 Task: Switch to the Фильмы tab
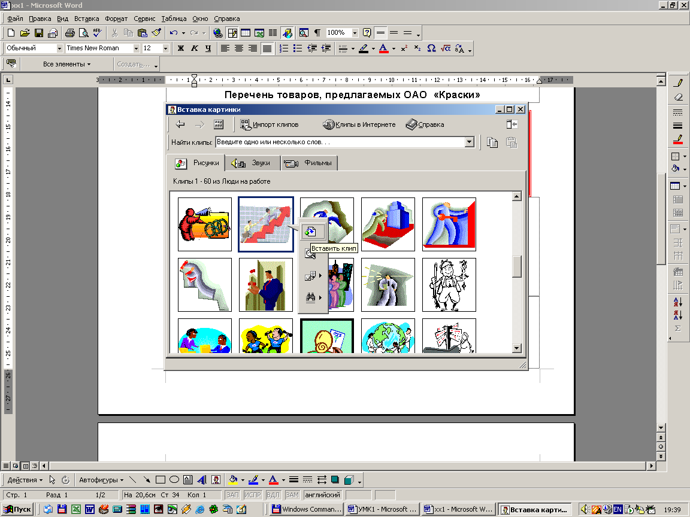pyautogui.click(x=309, y=163)
